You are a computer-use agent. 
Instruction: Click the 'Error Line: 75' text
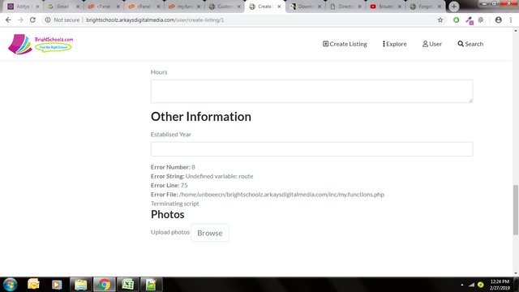[169, 185]
